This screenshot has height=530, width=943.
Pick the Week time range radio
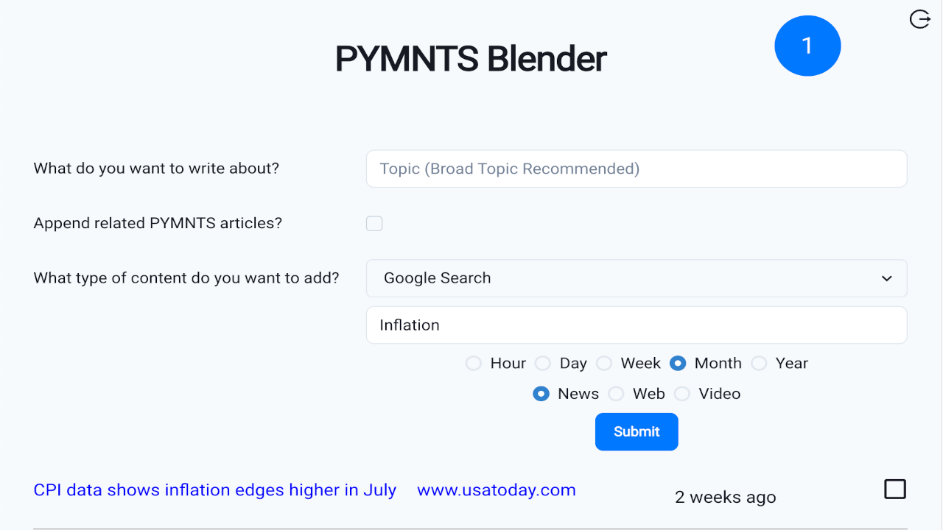tap(604, 364)
